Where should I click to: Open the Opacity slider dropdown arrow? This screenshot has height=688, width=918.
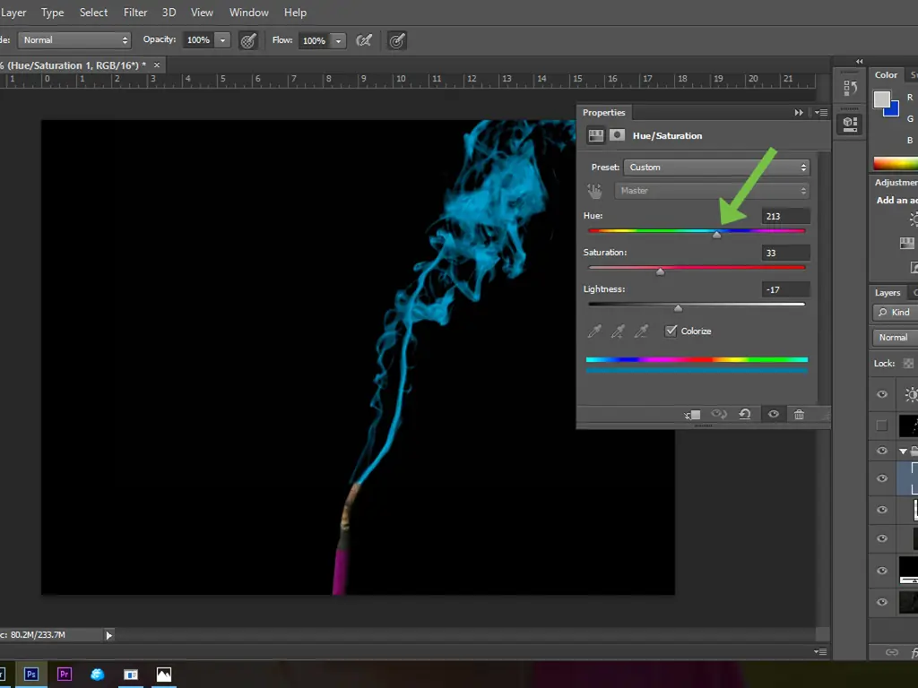222,40
